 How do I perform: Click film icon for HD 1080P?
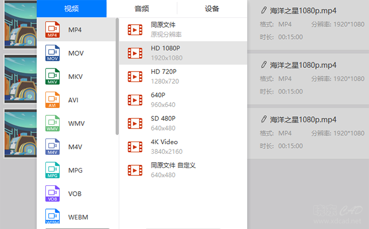pos(135,53)
